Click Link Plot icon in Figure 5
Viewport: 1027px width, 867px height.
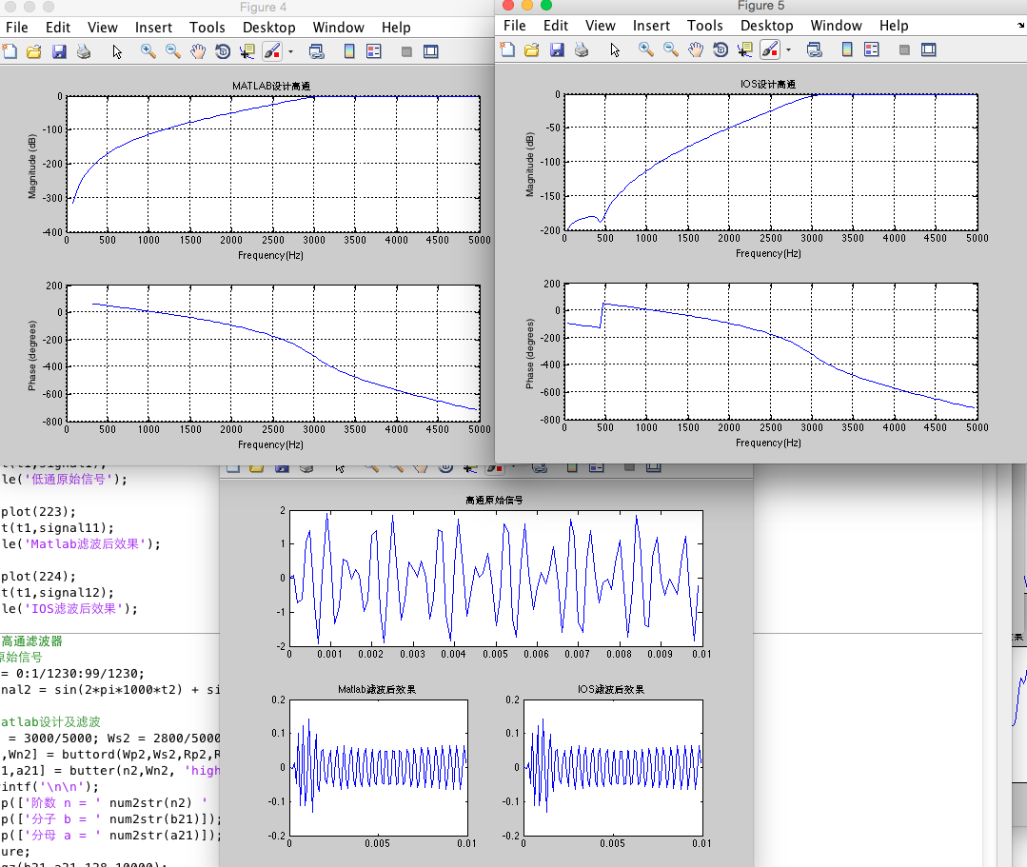[815, 49]
